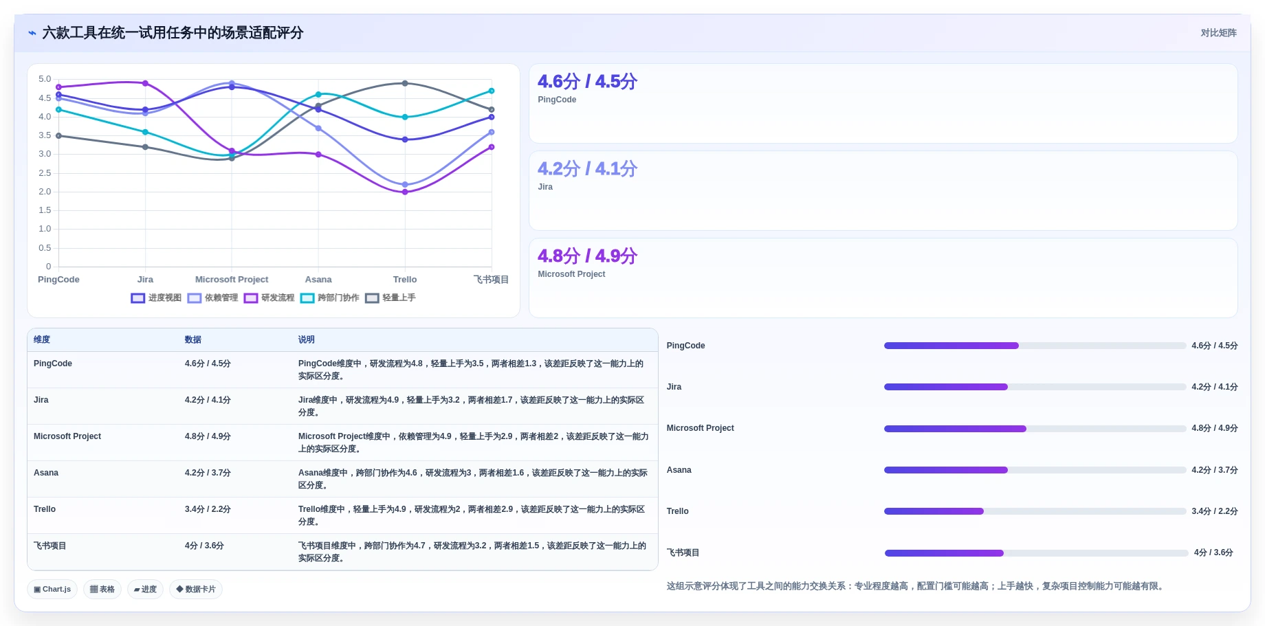Toggle 跨部门协作 legend series
This screenshot has height=626, width=1265.
[x=329, y=298]
